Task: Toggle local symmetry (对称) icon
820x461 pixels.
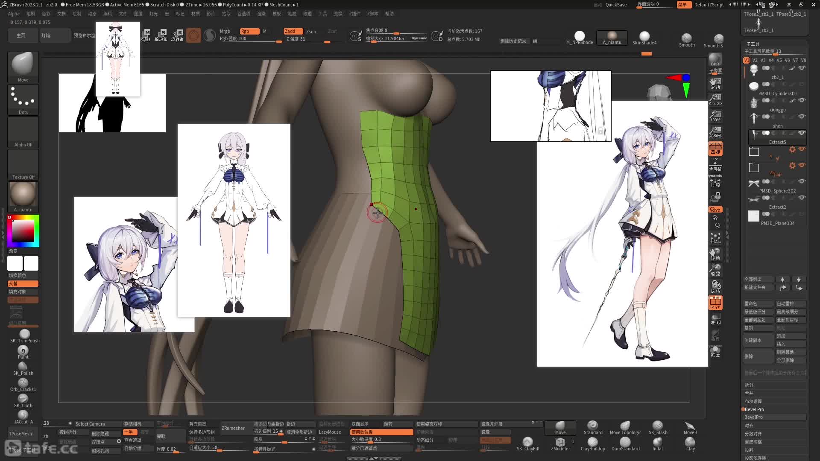Action: click(715, 181)
